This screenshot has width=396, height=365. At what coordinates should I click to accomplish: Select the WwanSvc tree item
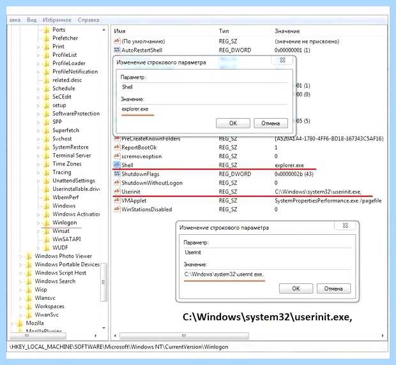point(47,315)
